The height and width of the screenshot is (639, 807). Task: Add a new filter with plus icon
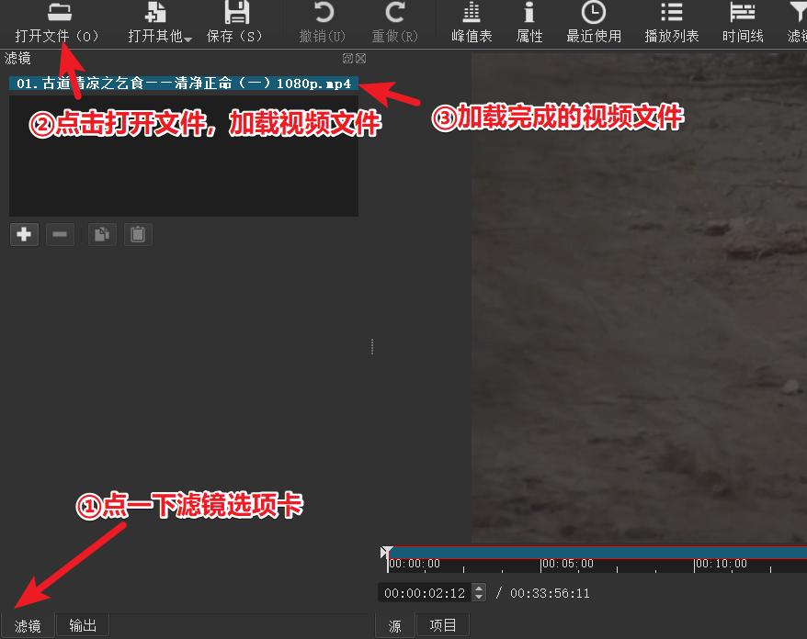point(24,233)
